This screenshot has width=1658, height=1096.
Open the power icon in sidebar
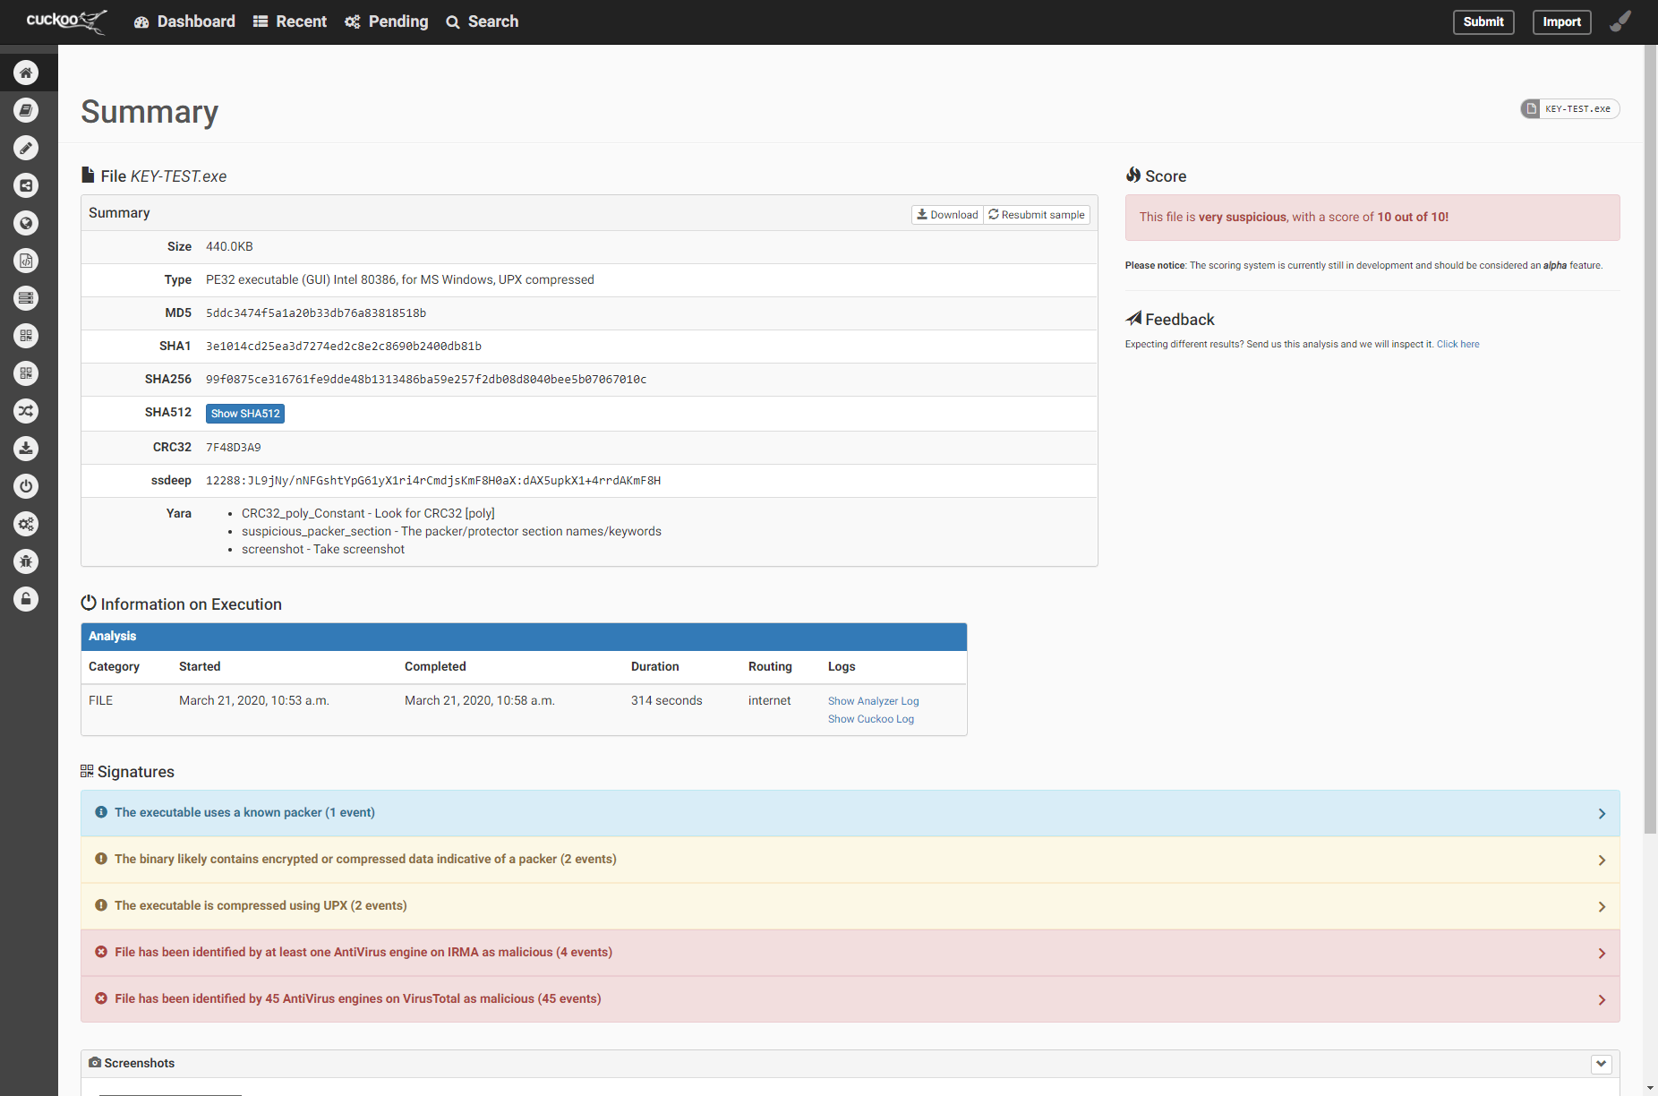click(26, 486)
